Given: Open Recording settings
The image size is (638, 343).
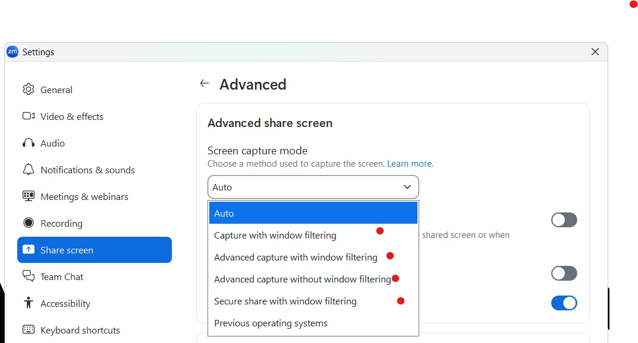Looking at the screenshot, I should (x=95, y=223).
